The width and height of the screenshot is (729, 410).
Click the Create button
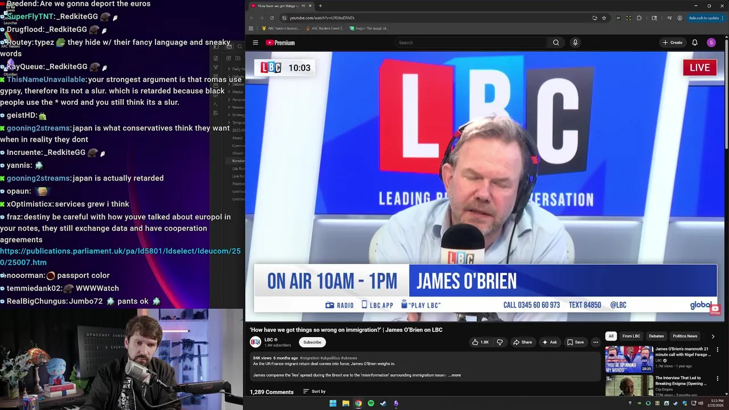(x=673, y=43)
